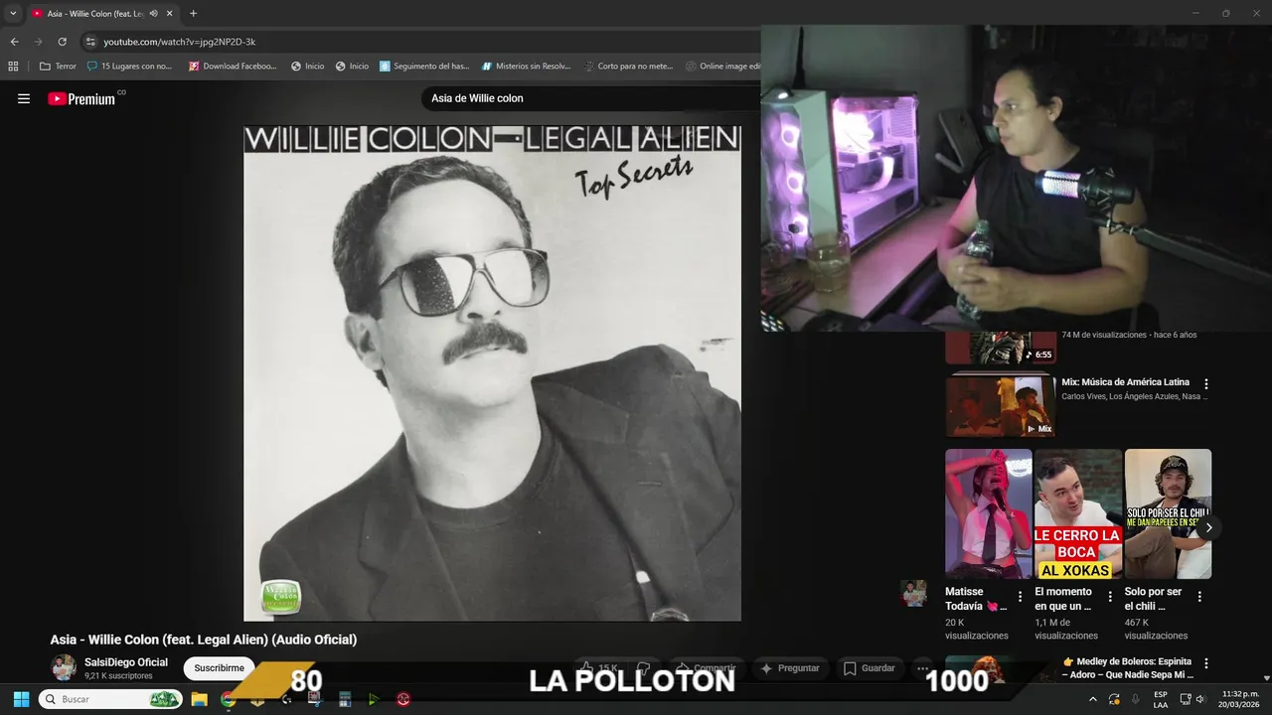Click the youtube.com address bar URL
Screen dimensions: 1272x715
pyautogui.click(x=180, y=42)
